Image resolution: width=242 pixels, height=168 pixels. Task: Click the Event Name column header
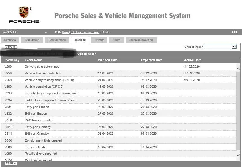pos(34,60)
